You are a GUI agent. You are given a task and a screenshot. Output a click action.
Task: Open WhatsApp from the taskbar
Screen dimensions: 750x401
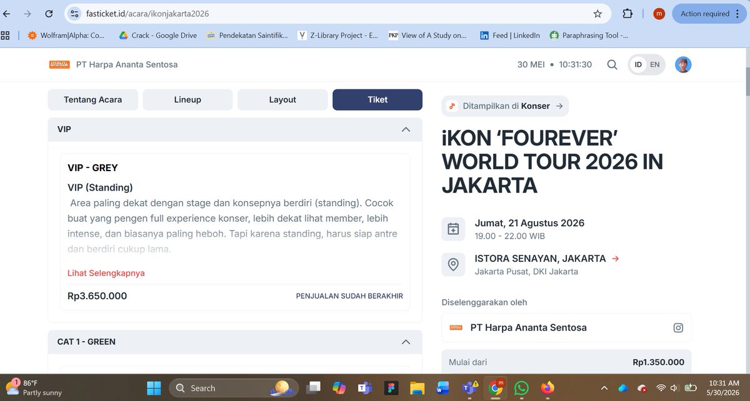pos(521,388)
